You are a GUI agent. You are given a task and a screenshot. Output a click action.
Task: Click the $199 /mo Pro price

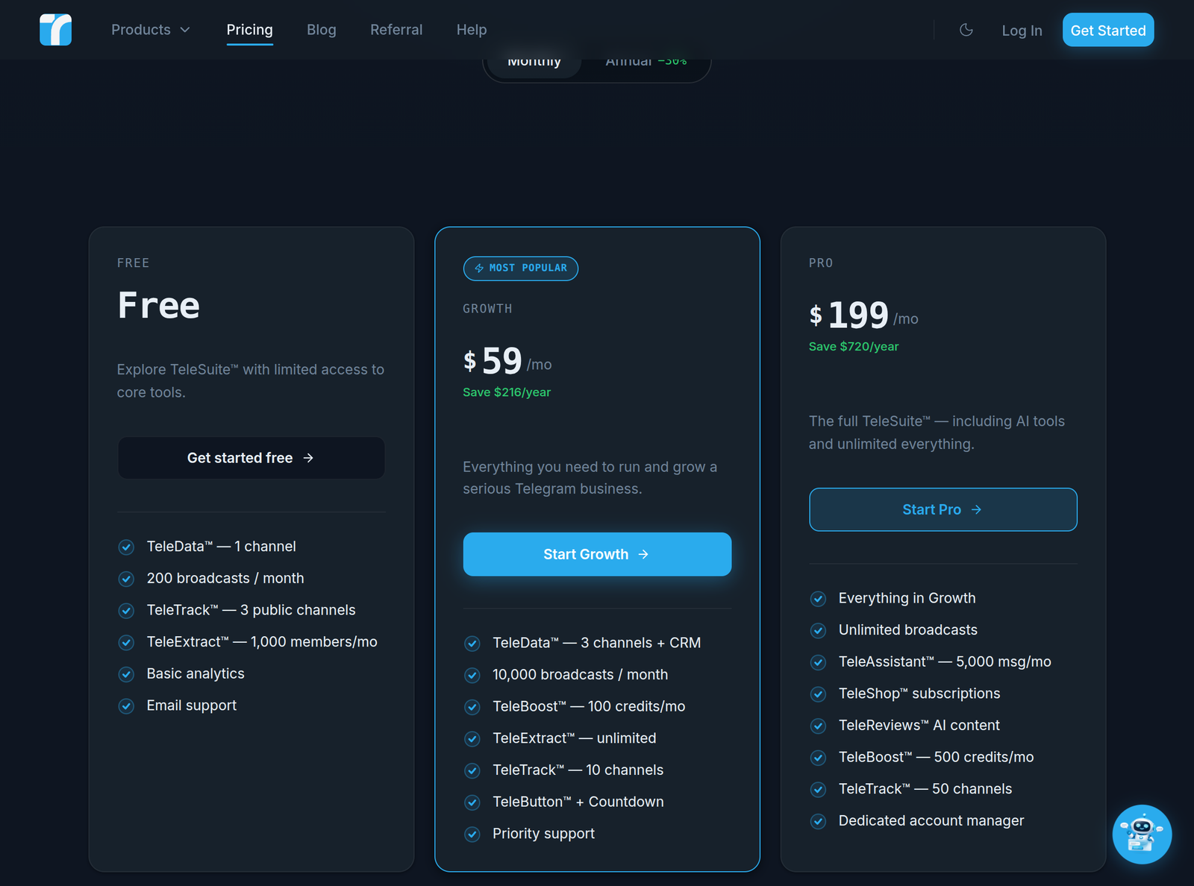(863, 316)
